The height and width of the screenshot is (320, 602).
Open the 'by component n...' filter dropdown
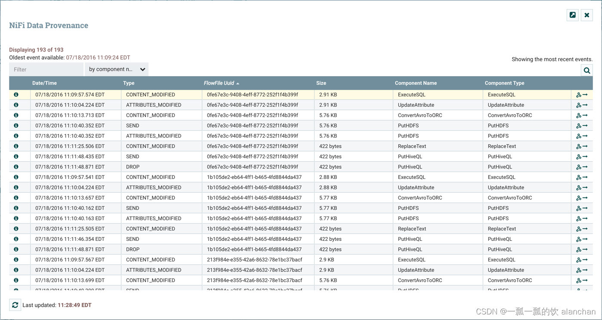[117, 69]
